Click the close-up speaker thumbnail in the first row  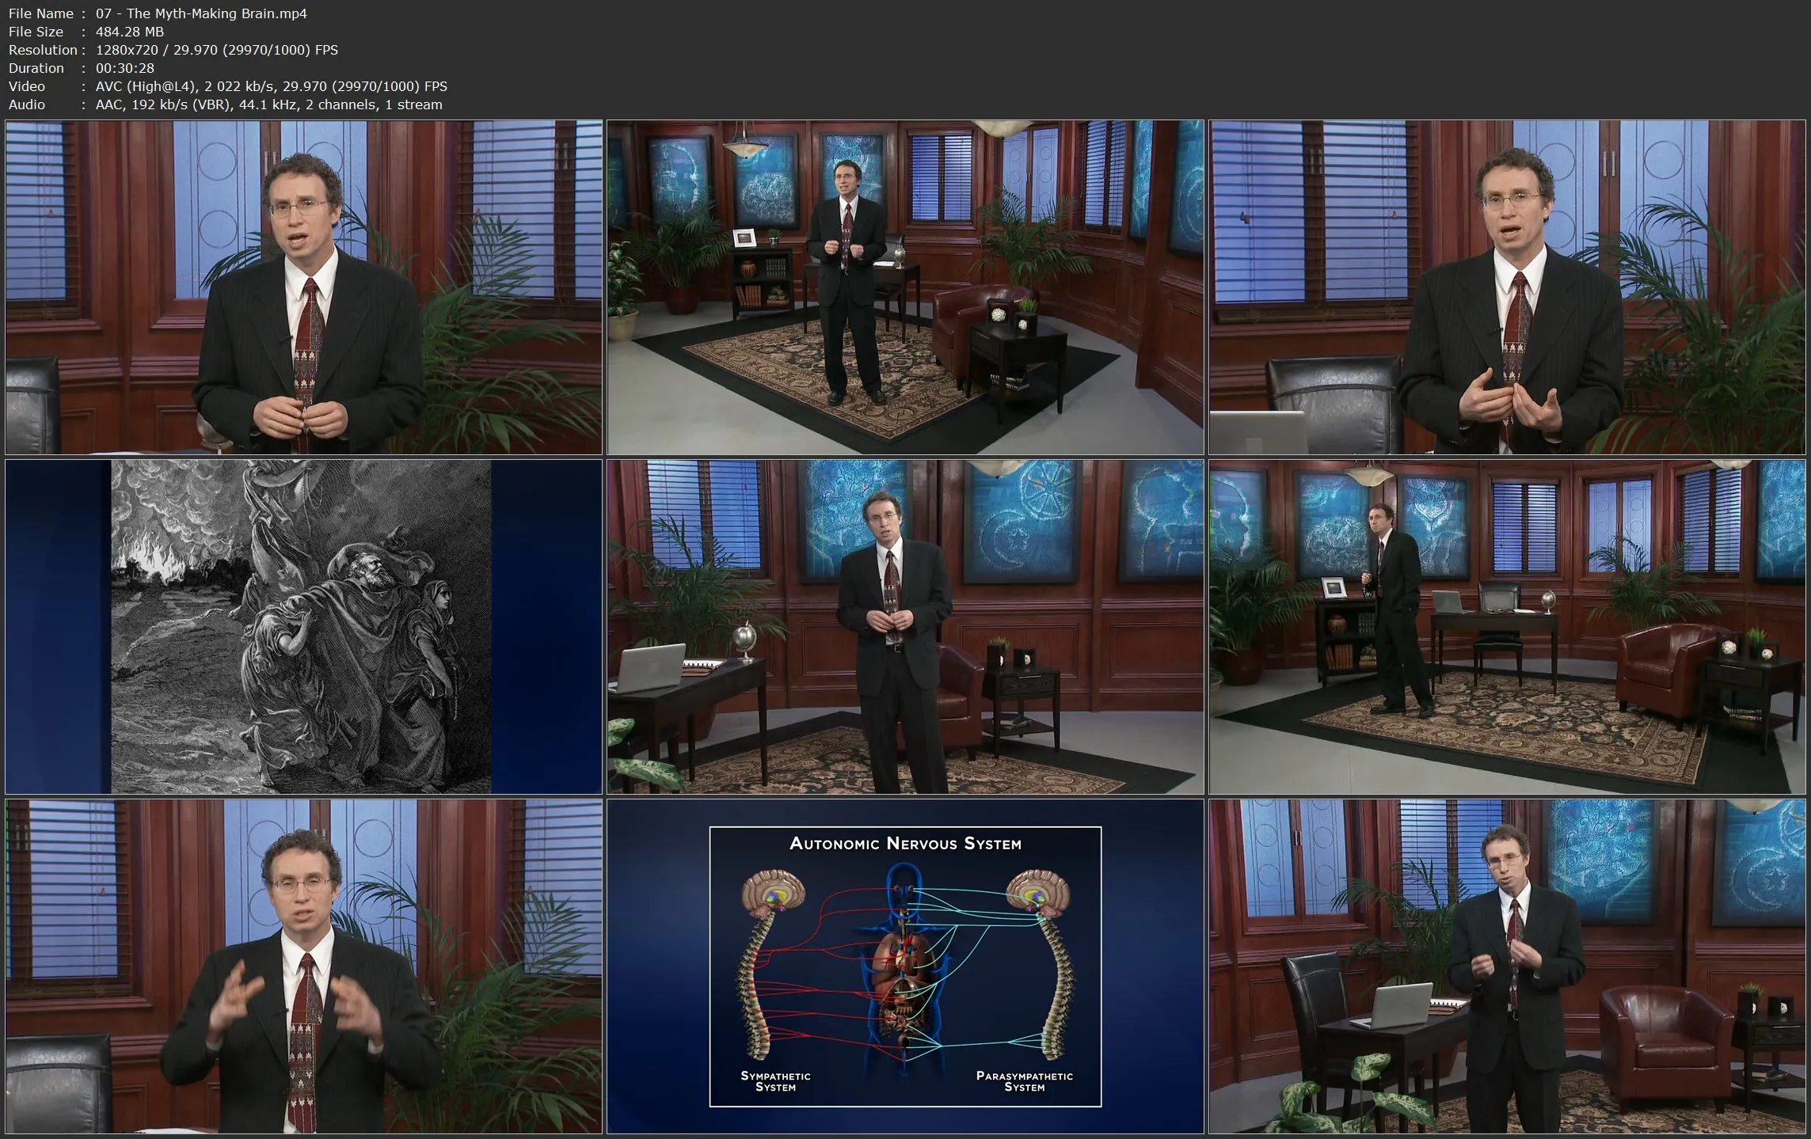304,287
